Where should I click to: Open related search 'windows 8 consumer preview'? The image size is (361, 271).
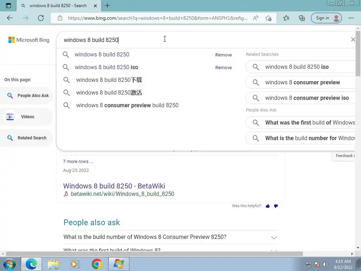(300, 83)
